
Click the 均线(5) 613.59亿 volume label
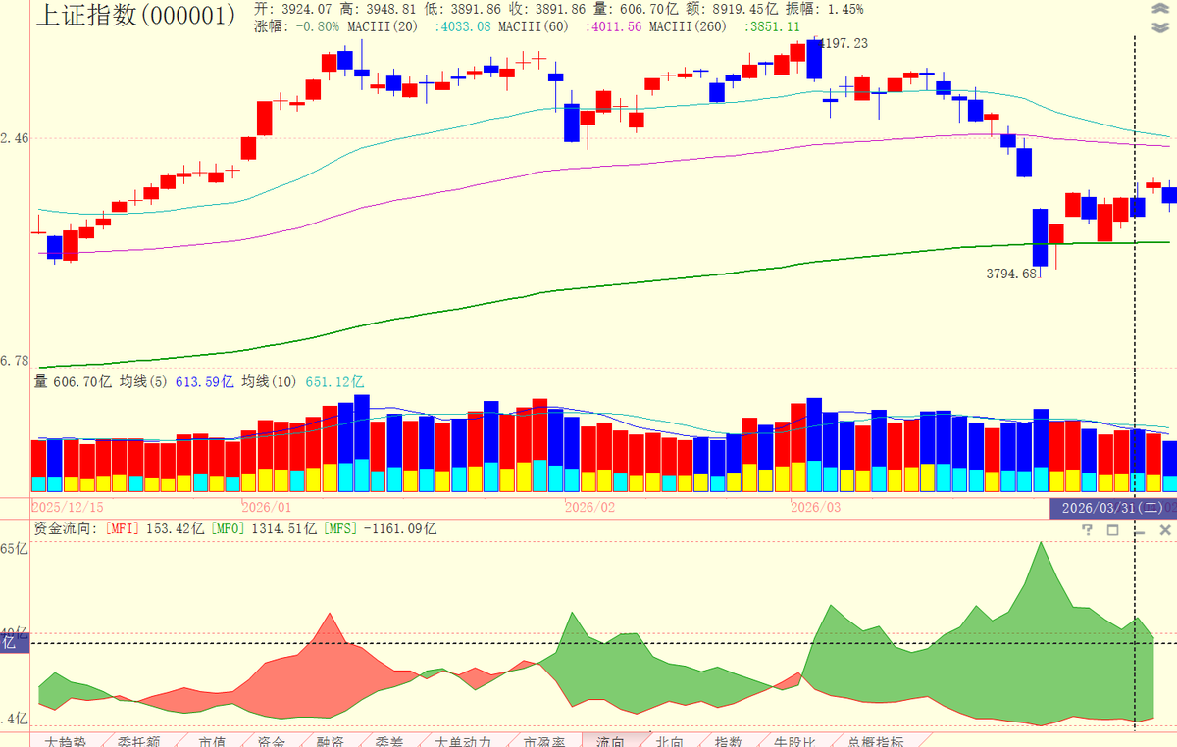click(x=177, y=382)
